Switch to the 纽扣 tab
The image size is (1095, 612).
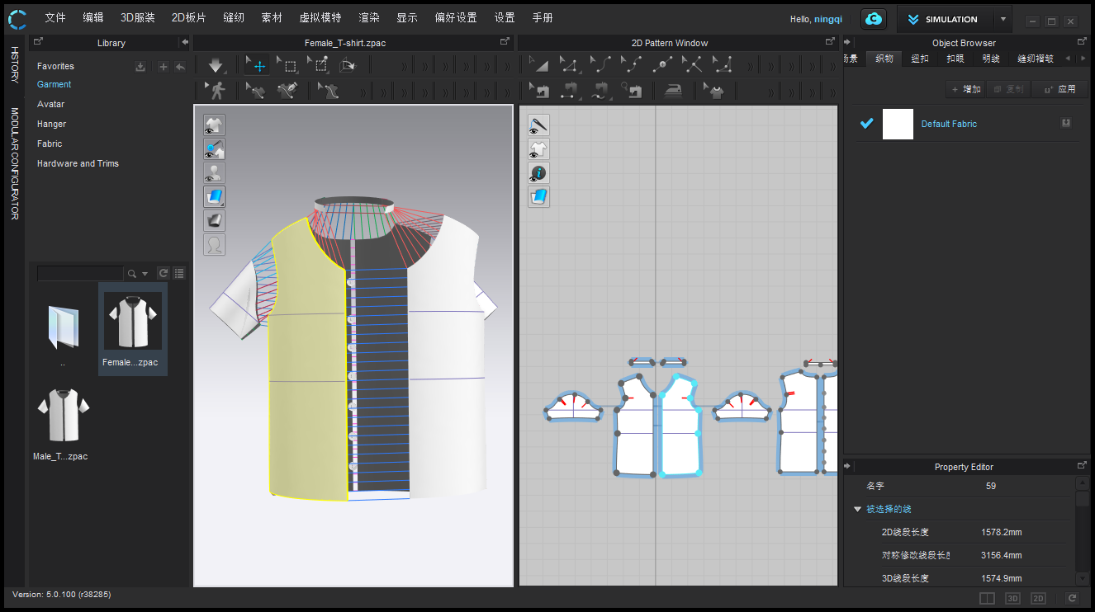[920, 59]
